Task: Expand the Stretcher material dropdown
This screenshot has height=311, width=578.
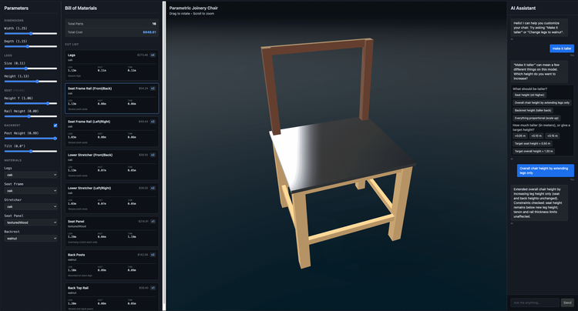Action: tap(30, 206)
